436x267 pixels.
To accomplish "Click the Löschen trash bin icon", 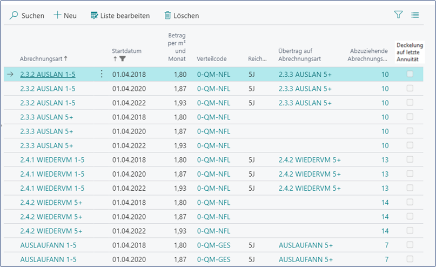I will point(167,16).
